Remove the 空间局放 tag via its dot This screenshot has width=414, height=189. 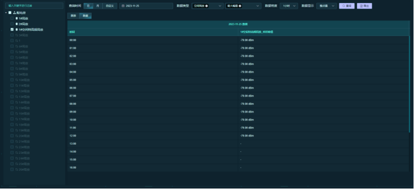click(206, 6)
